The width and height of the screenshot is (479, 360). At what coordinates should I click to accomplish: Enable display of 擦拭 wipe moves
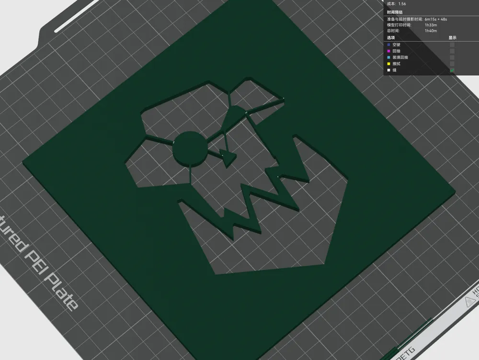pos(452,64)
